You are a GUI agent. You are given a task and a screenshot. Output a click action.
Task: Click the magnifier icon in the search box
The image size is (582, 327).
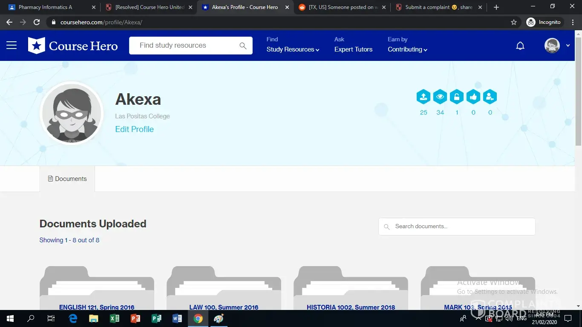tap(243, 46)
